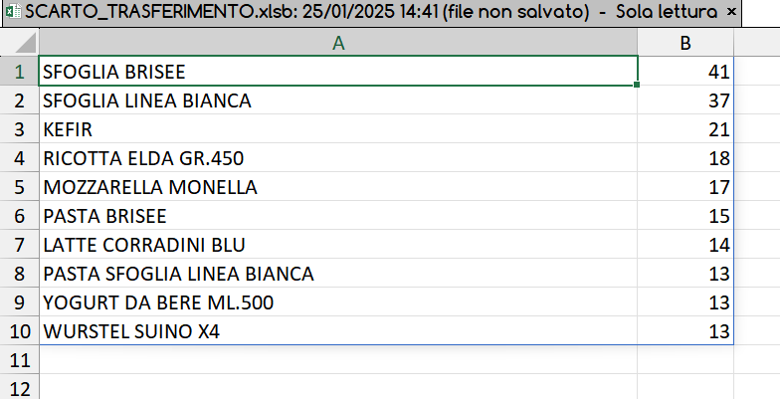Click the cell containing value 41
Viewport: 780px width, 399px height.
(685, 72)
